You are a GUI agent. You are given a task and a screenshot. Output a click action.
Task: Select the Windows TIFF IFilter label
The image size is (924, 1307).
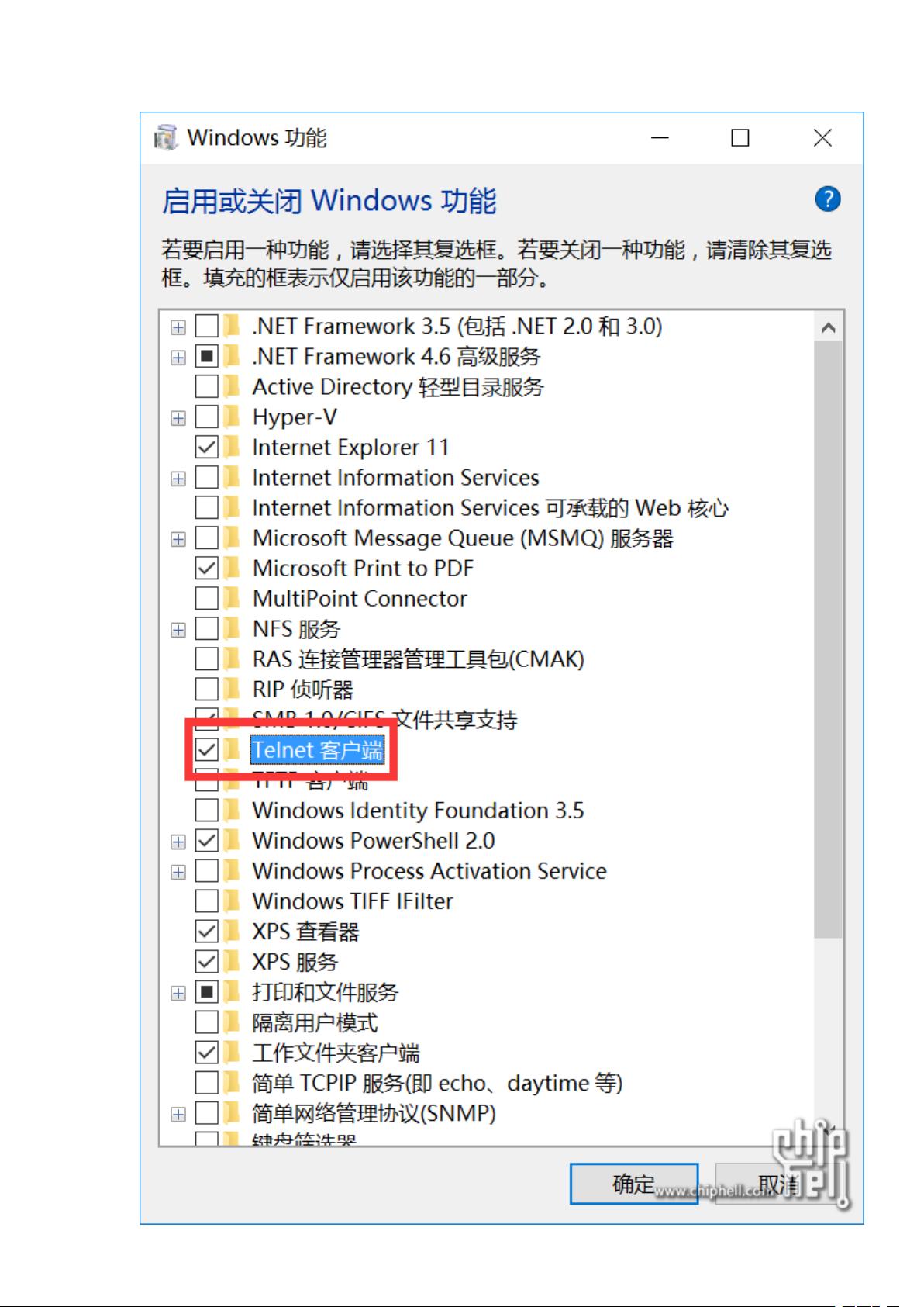[353, 901]
